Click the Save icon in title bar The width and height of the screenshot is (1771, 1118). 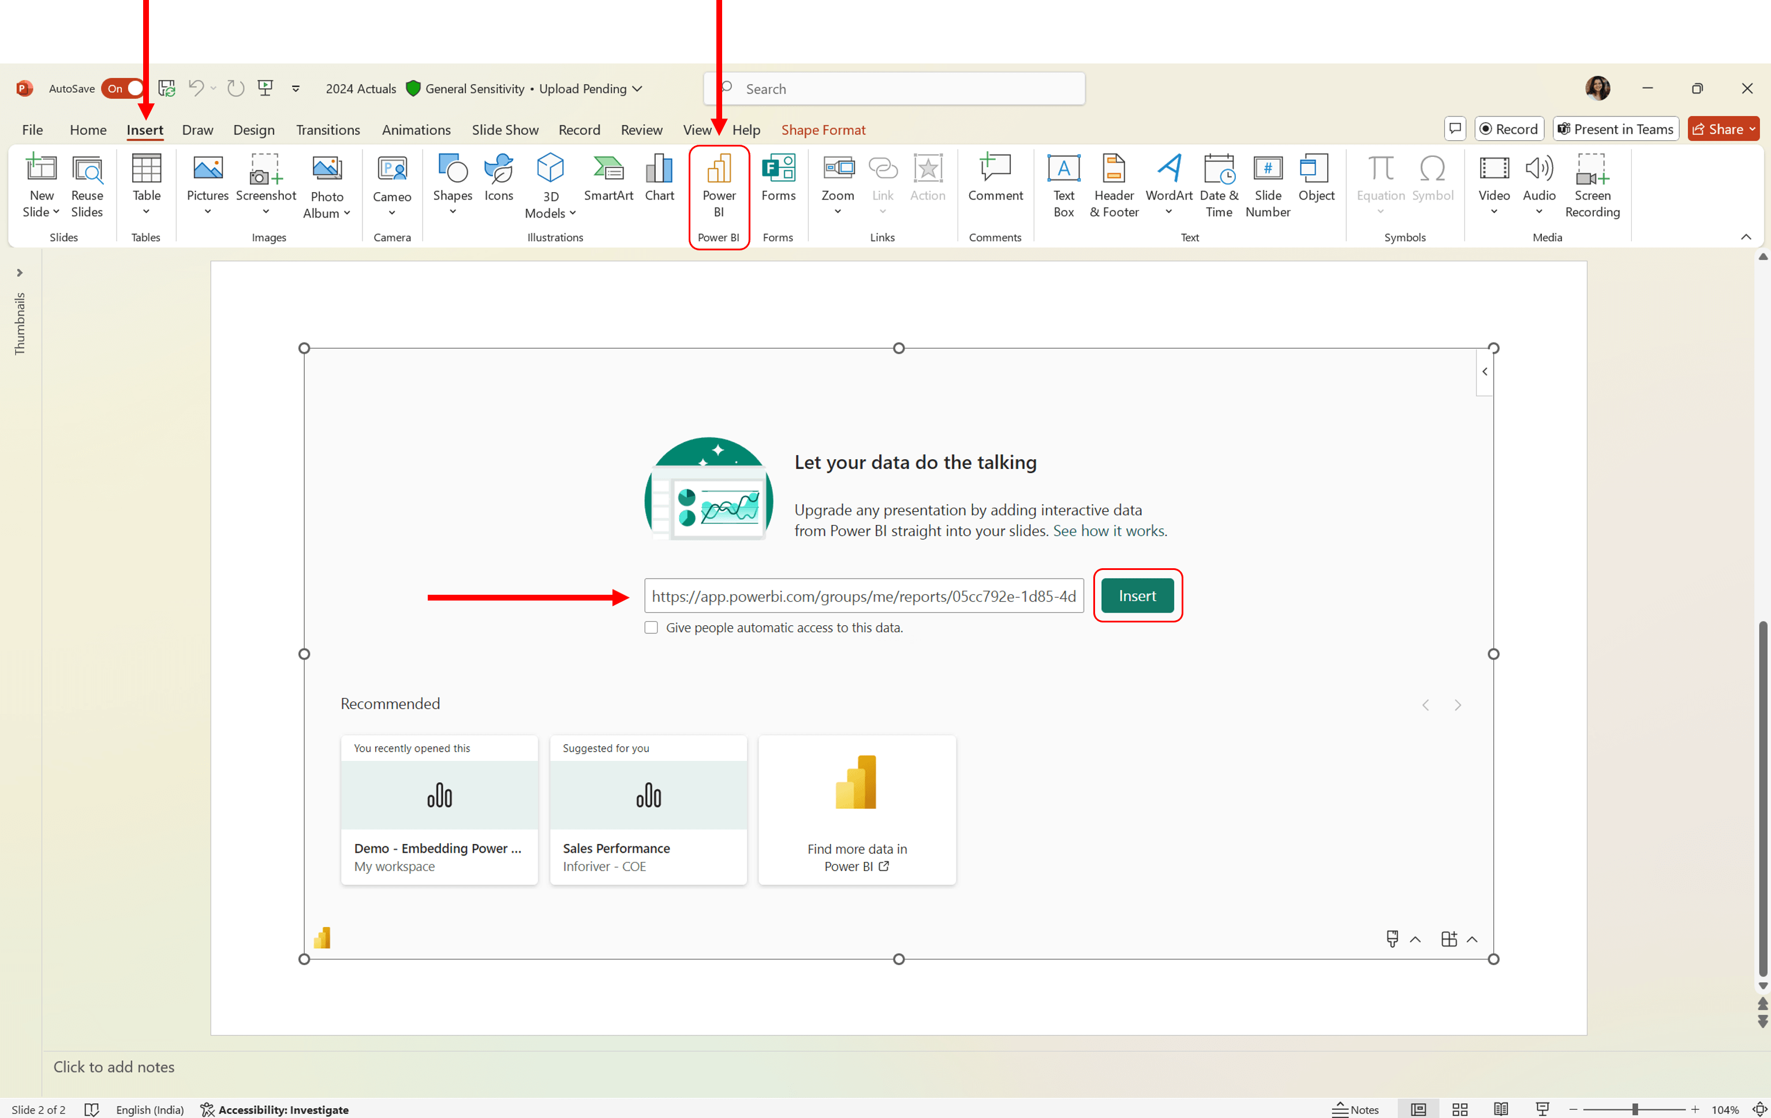tap(167, 88)
